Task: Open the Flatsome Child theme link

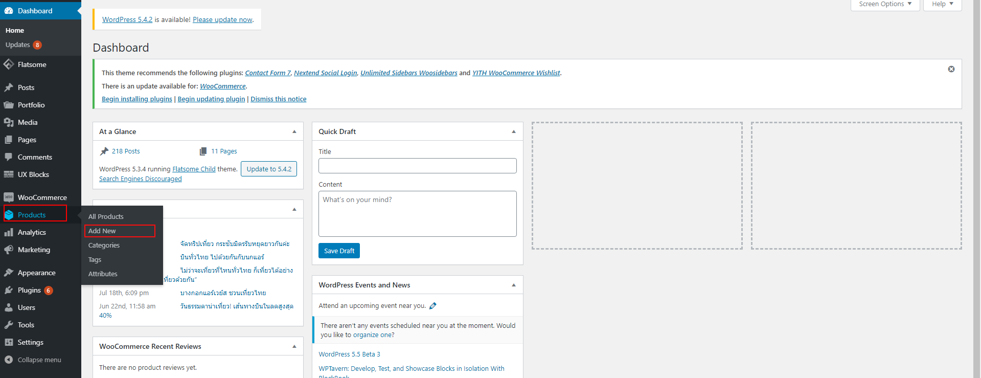Action: (x=194, y=169)
